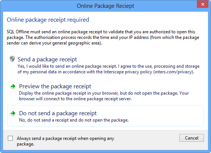Click the label text 'Always send a package receipt when opening any'
Image resolution: width=211 pixels, height=153 pixels.
(x=65, y=138)
